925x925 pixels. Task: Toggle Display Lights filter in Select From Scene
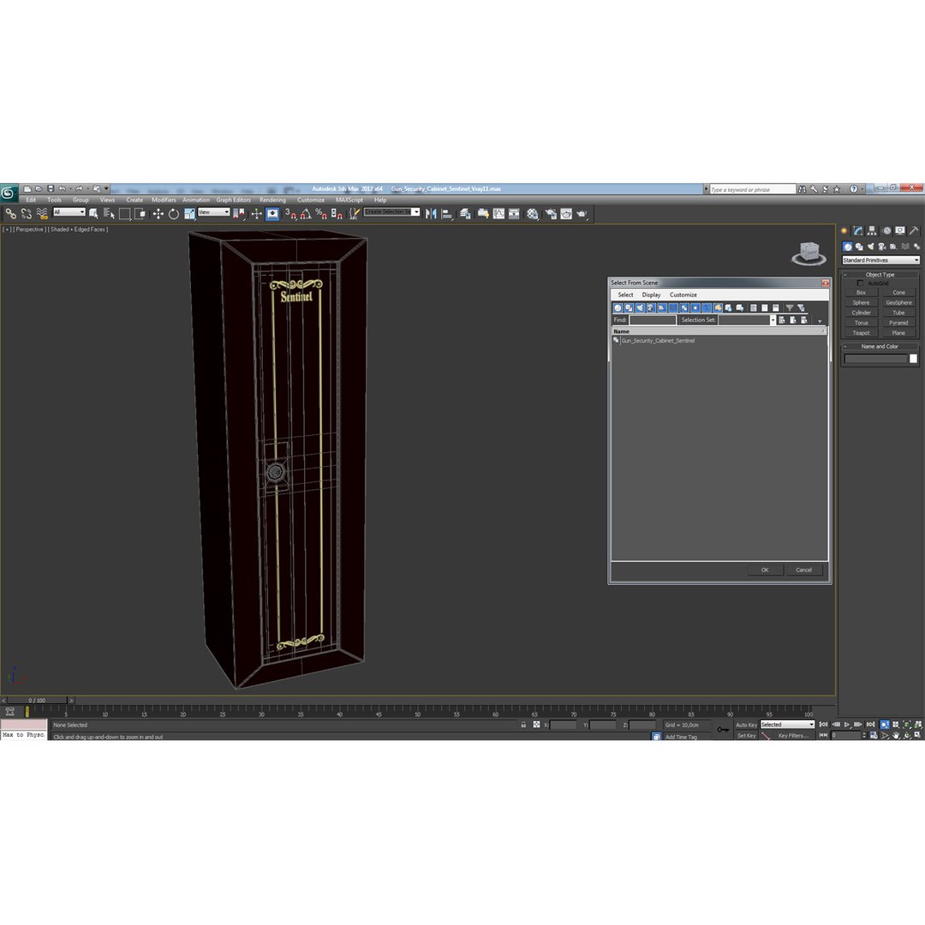640,308
